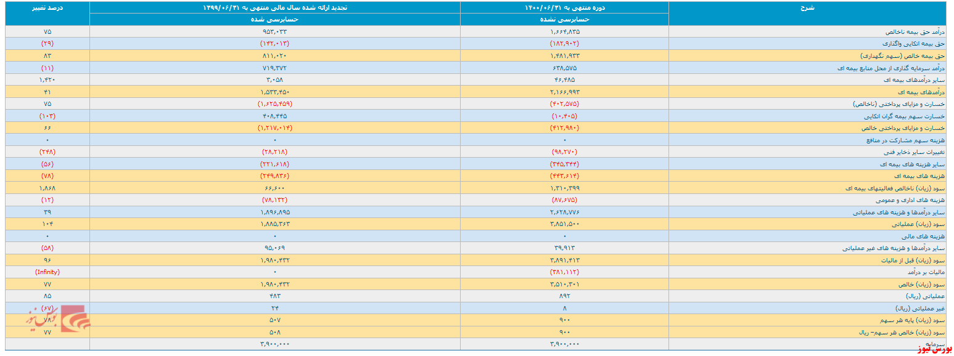Select the value '۸۱۱,۰۲۰'
954x356 pixels.
pos(274,55)
